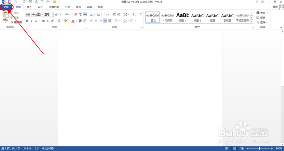The height and width of the screenshot is (151, 284).
Task: Open the font name dropdown (宋体)
Action: point(42,14)
